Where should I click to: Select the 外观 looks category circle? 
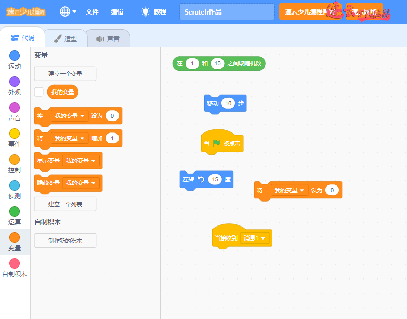point(15,82)
